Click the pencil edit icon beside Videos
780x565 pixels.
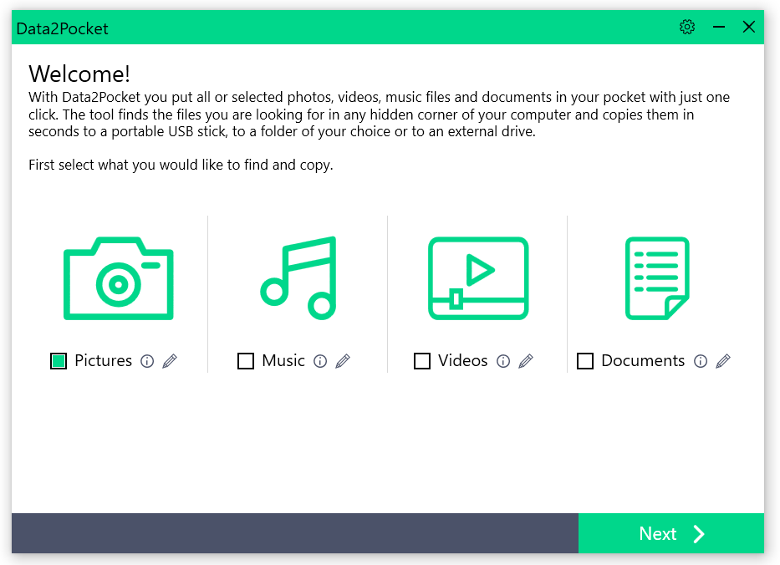tap(526, 361)
